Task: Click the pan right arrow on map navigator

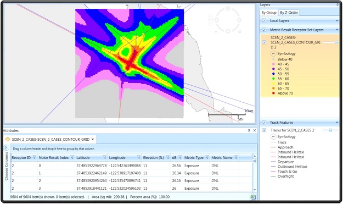Action: coord(239,20)
